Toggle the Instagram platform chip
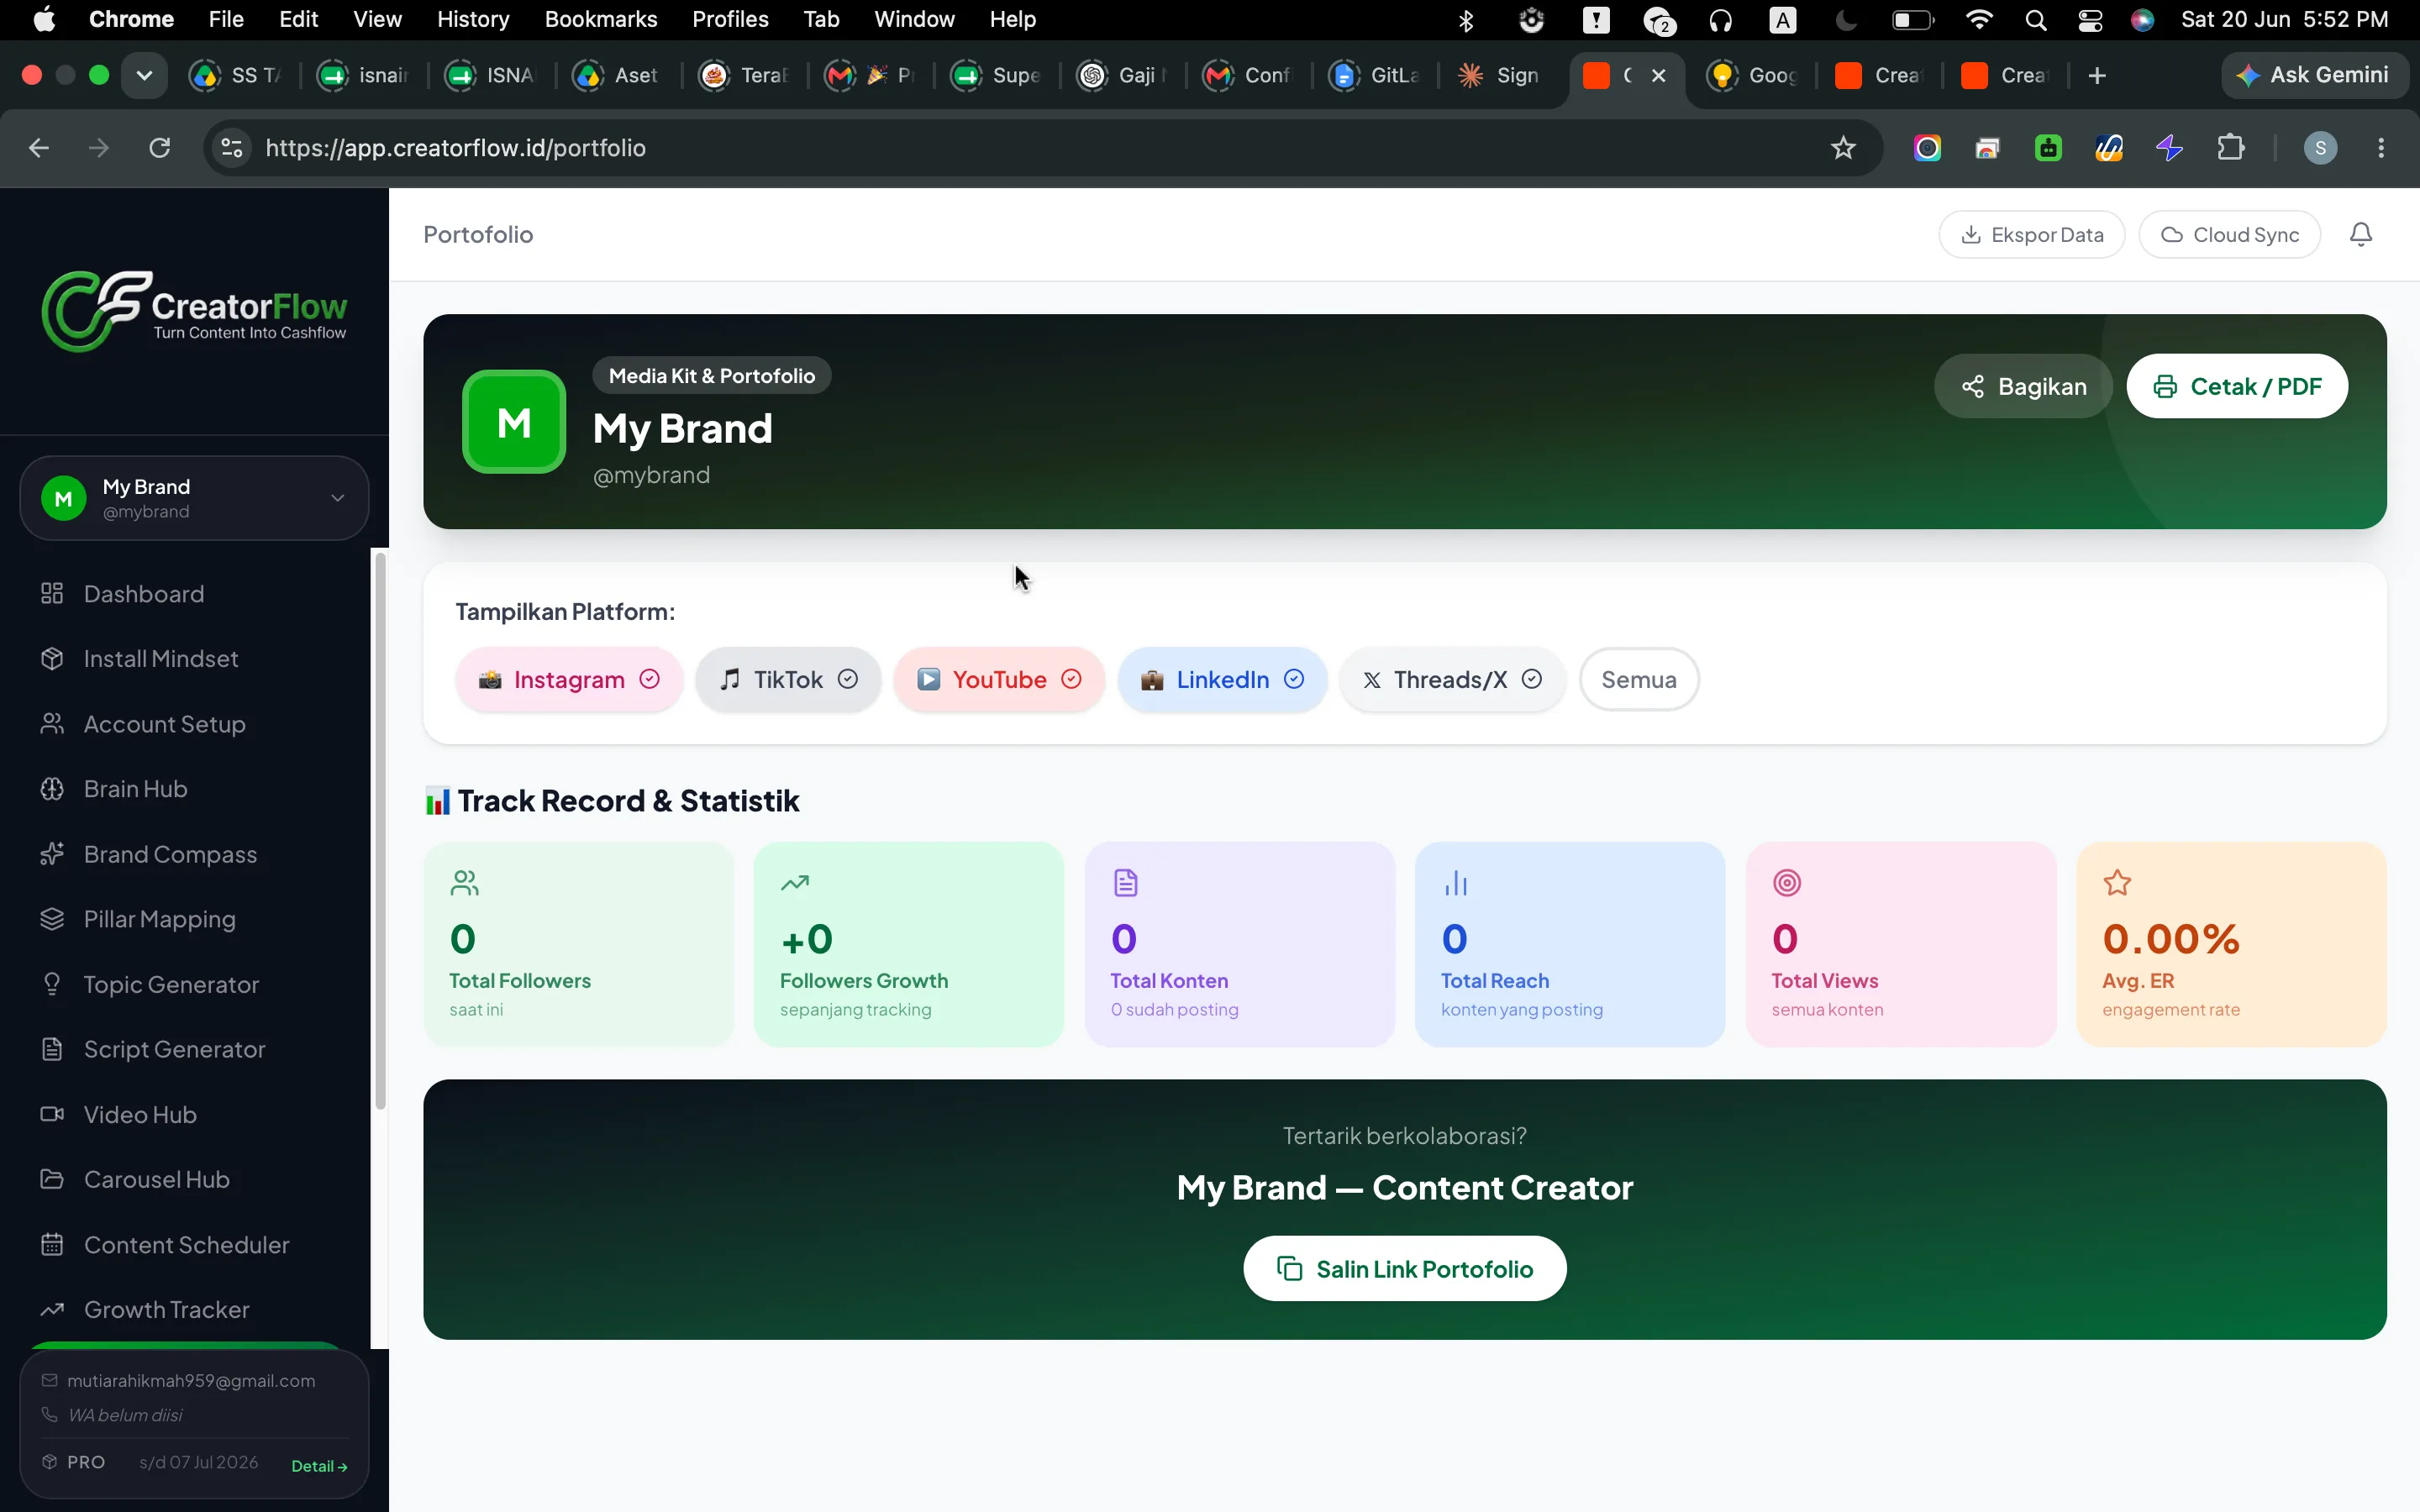 (x=569, y=680)
